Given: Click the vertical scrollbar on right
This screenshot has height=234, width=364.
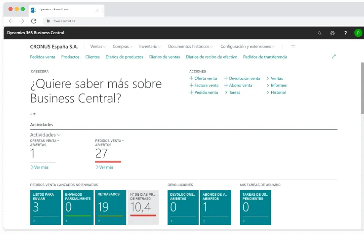Looking at the screenshot, I should pyautogui.click(x=362, y=87).
